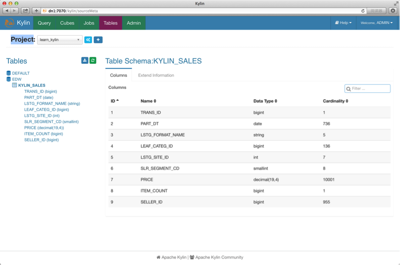Click the DEFAULT database icon
400x265 pixels.
point(9,73)
